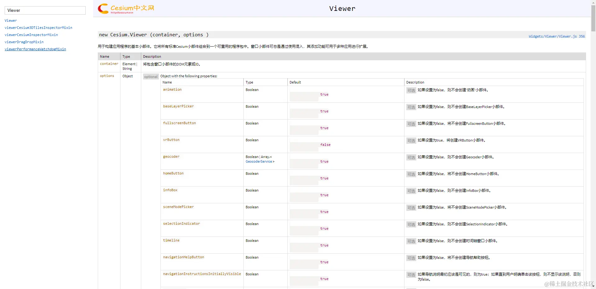Click the true default value of animation

click(324, 94)
